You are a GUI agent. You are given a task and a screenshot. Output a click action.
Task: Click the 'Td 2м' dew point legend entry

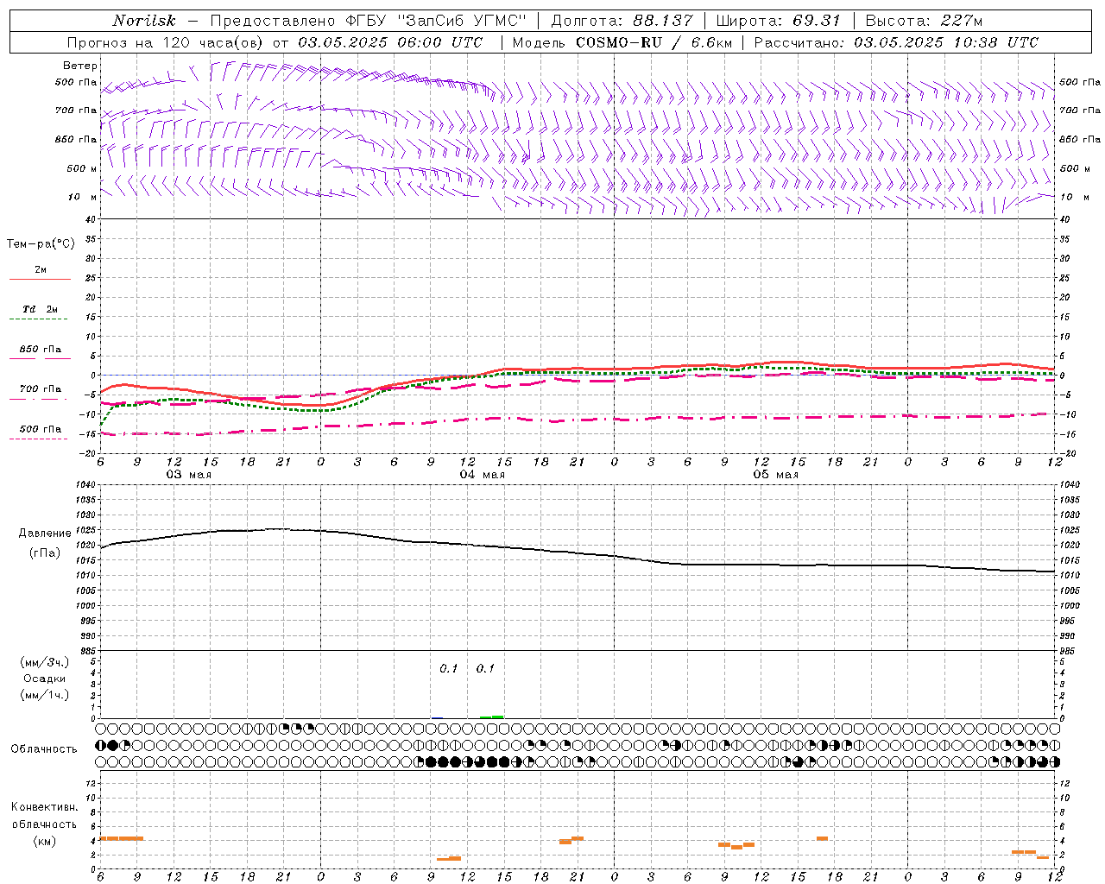coord(40,309)
